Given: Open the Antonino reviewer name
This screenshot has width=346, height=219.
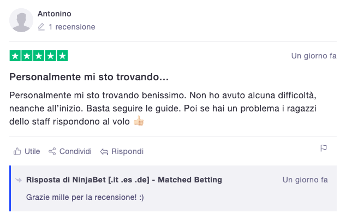Looking at the screenshot, I should (54, 14).
